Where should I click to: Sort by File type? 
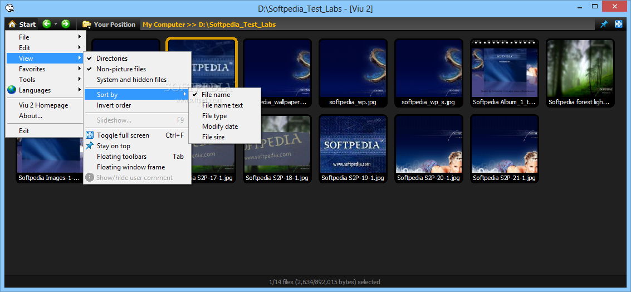click(224, 115)
